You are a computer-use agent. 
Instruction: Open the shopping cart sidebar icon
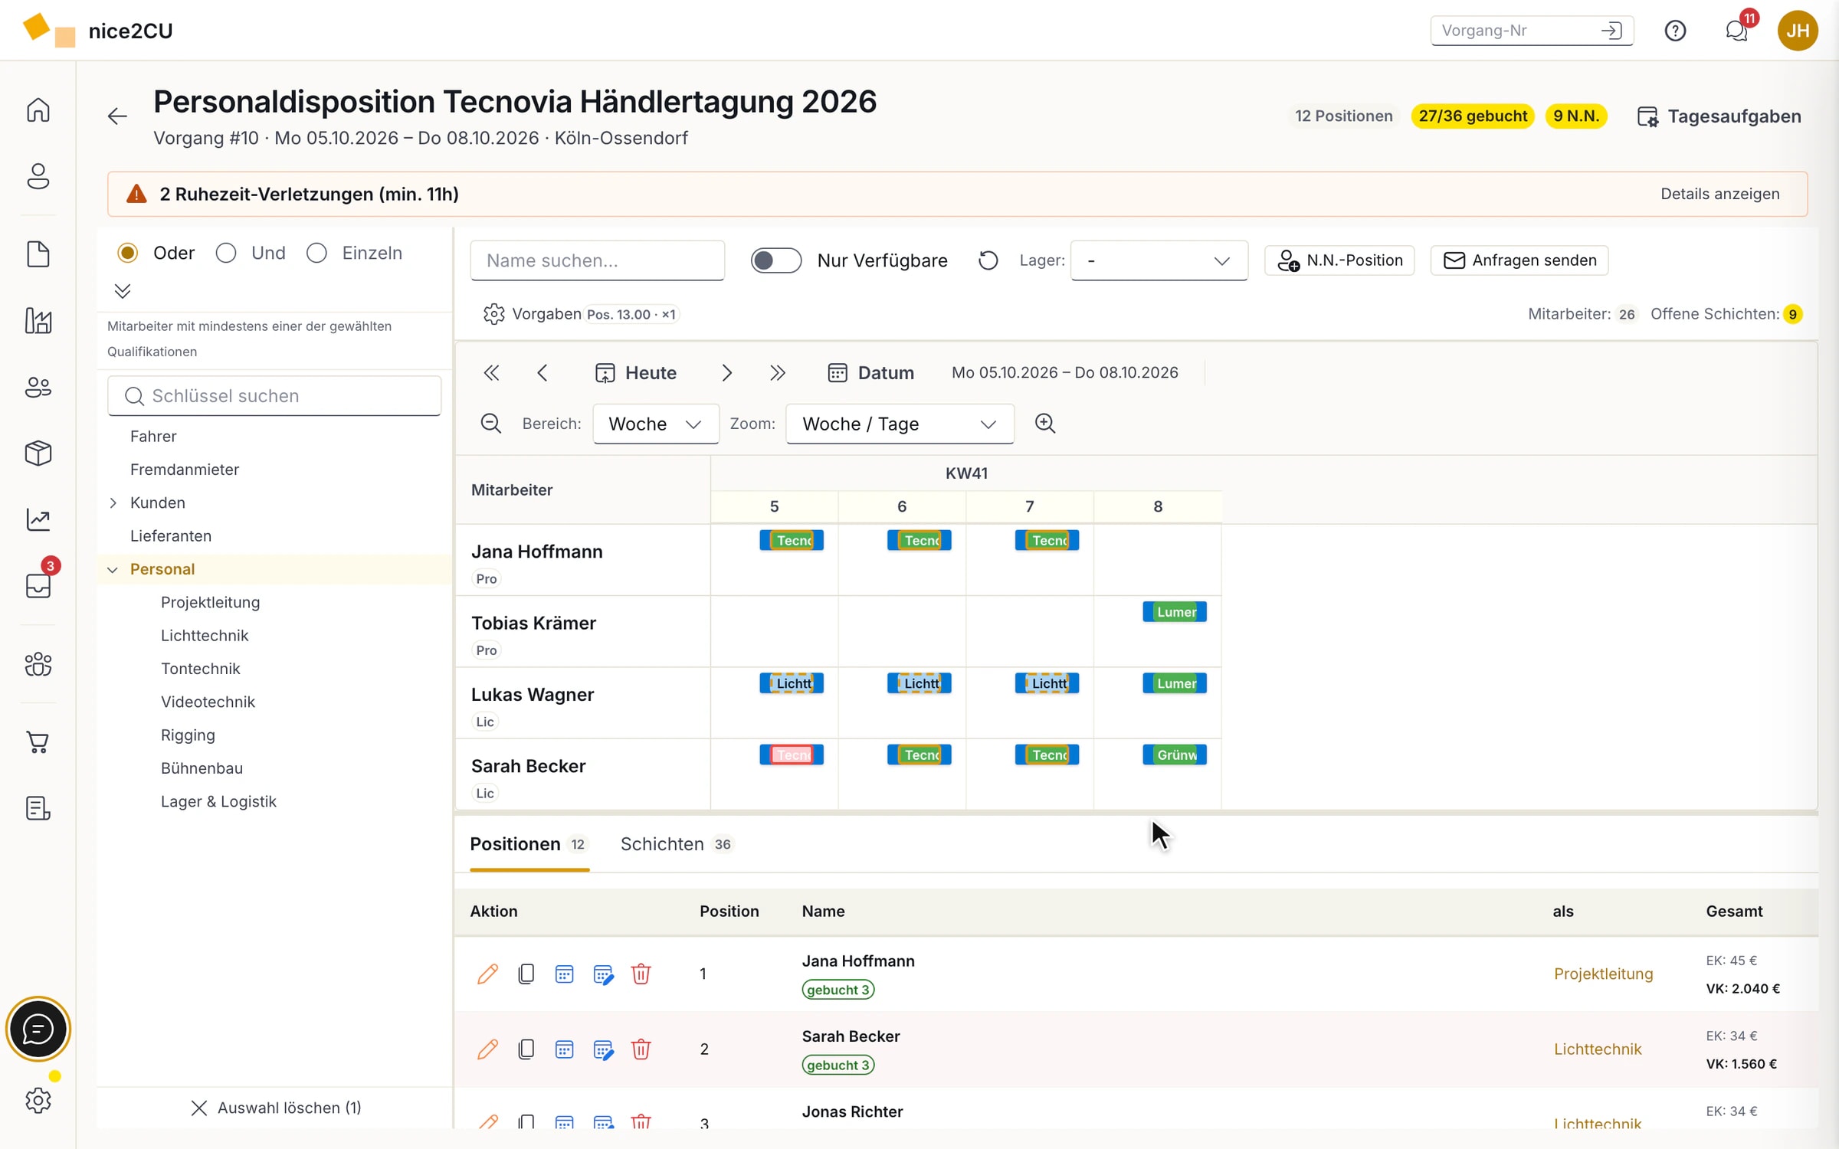pyautogui.click(x=38, y=741)
